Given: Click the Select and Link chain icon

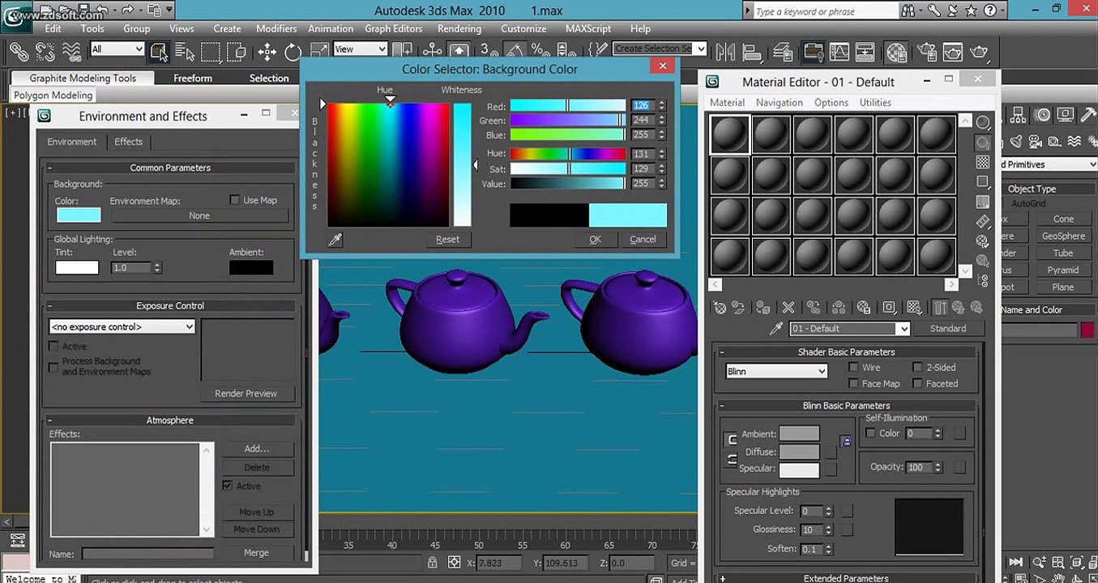Looking at the screenshot, I should 19,51.
